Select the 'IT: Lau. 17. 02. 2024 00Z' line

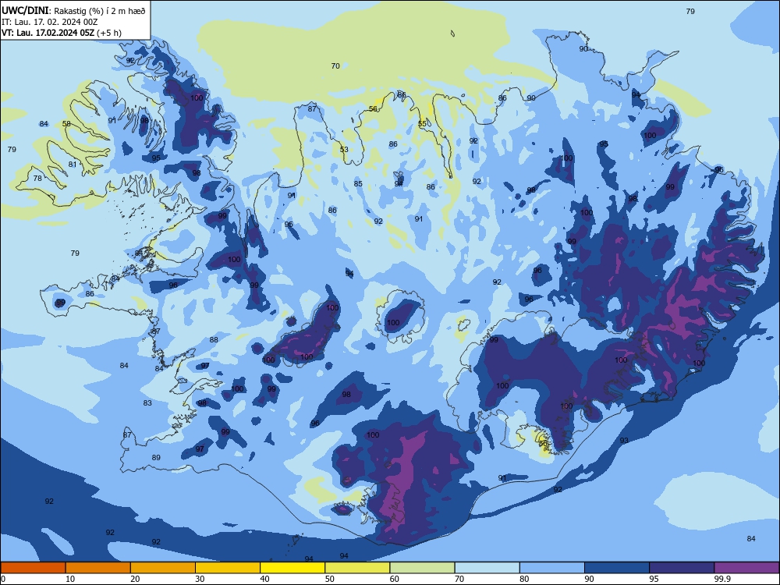tap(49, 22)
